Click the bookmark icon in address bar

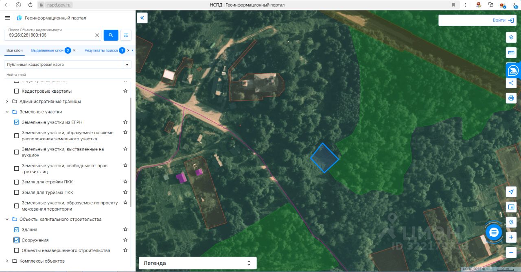[453, 5]
